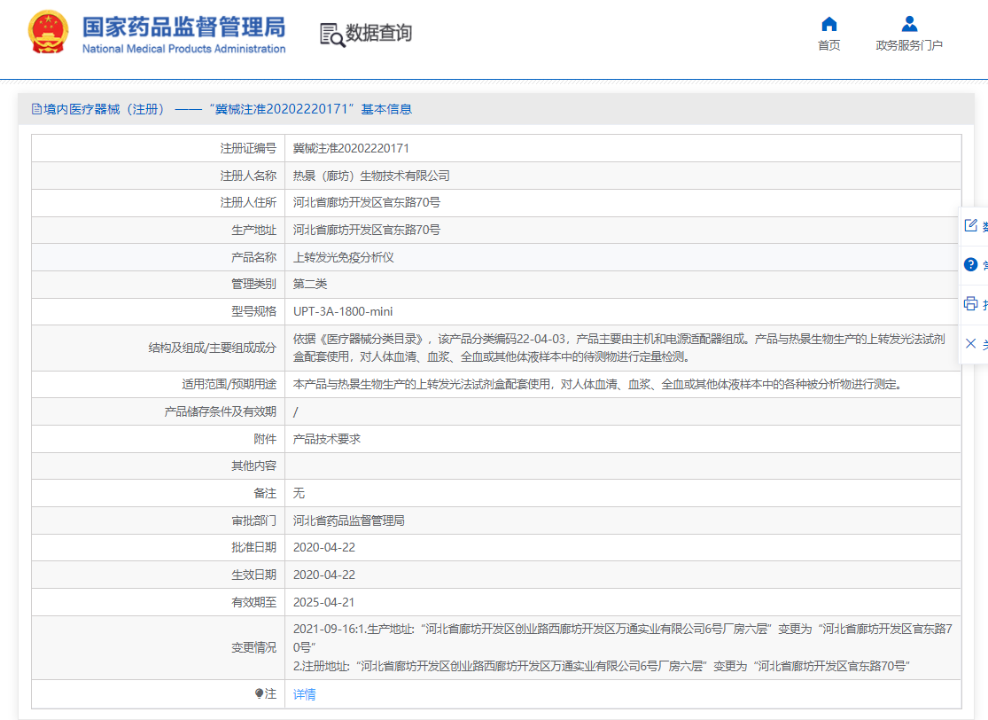The image size is (988, 720).
Task: Select the 首页 menu item
Action: click(829, 44)
